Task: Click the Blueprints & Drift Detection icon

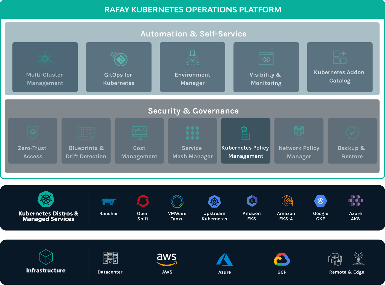Action: coord(86,133)
